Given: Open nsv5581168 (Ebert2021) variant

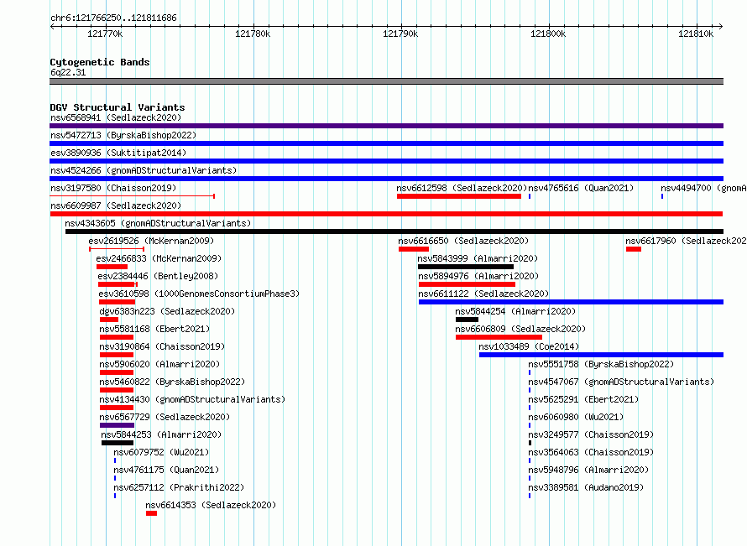Looking at the screenshot, I should pos(154,329).
